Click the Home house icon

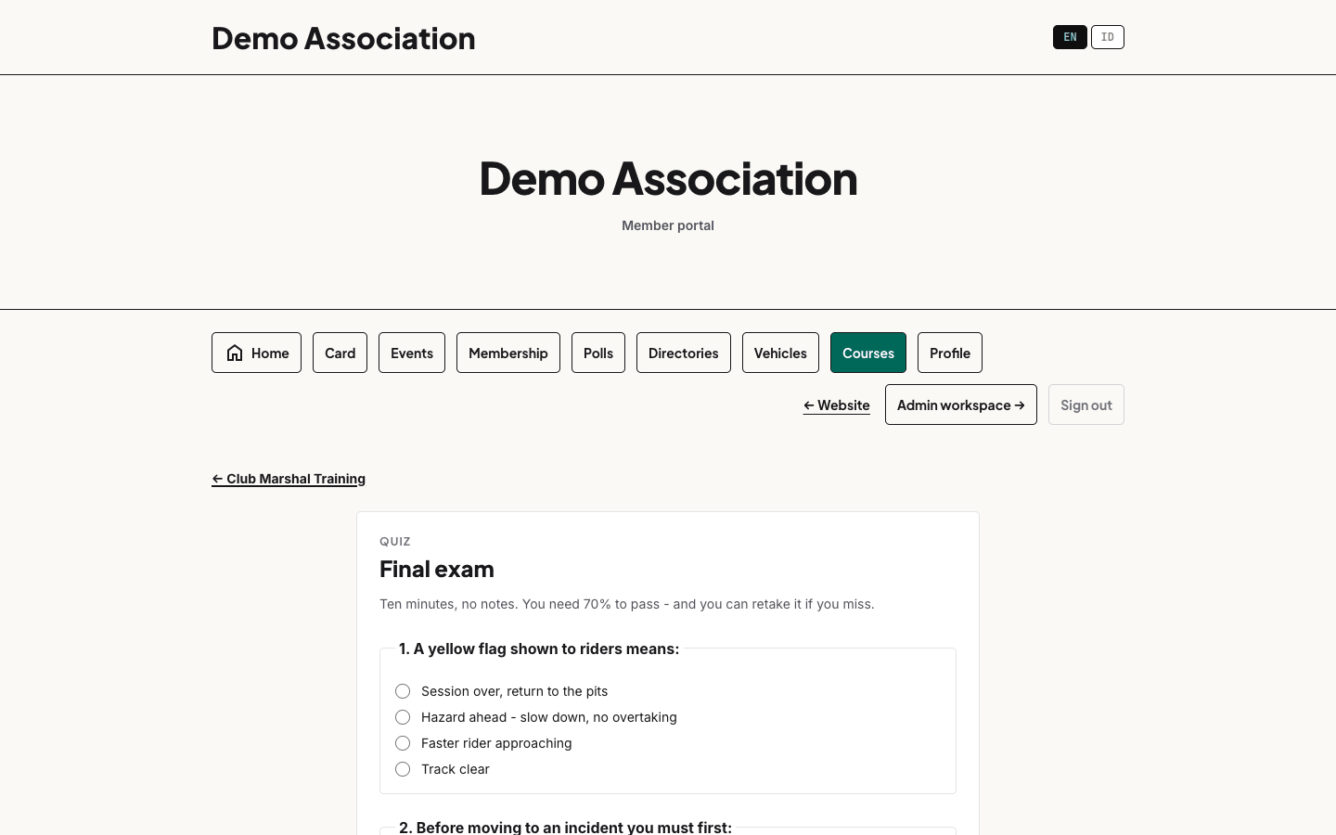(235, 353)
